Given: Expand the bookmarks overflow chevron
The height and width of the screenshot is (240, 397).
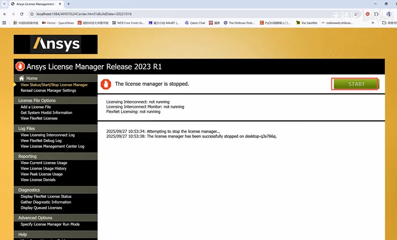Looking at the screenshot, I should tap(373, 23).
